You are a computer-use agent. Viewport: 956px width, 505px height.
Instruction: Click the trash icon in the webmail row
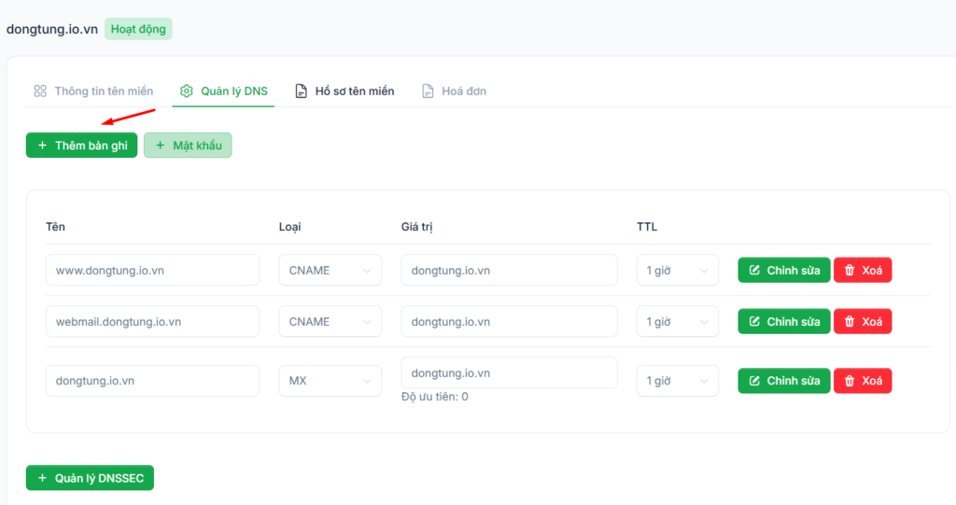pyautogui.click(x=850, y=321)
